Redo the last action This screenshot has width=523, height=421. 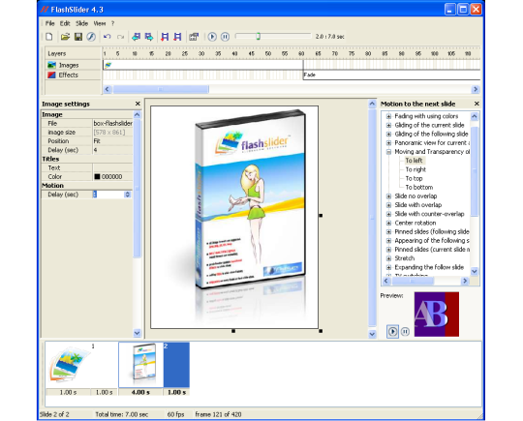(120, 37)
